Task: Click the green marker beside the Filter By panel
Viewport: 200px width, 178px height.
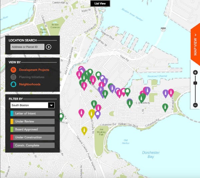Action: 61,117
